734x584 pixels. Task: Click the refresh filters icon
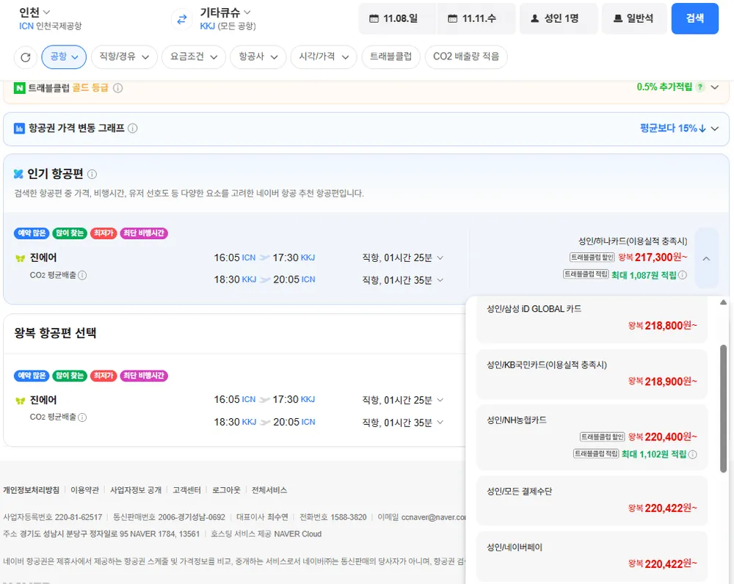[x=26, y=57]
